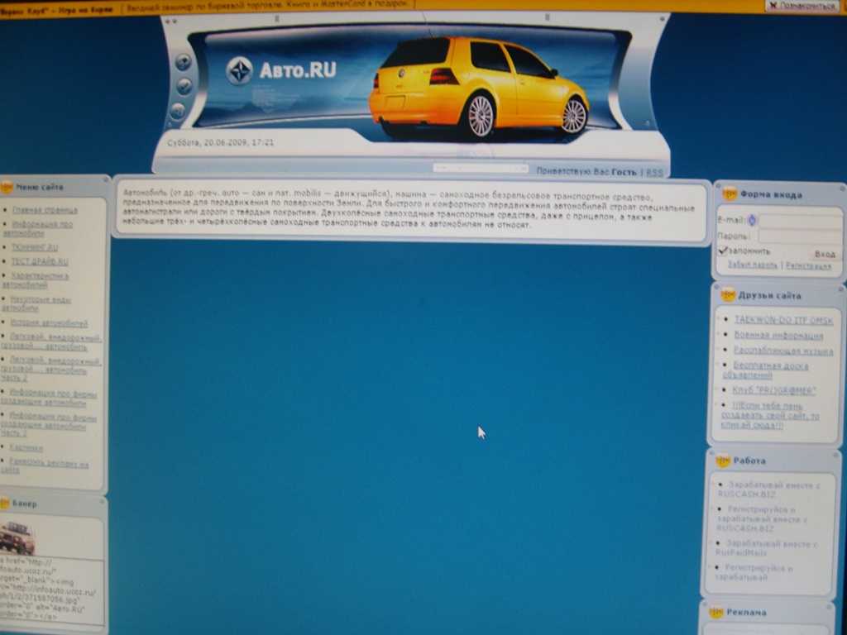Focus the E-mail input field
847x635 pixels.
801,220
